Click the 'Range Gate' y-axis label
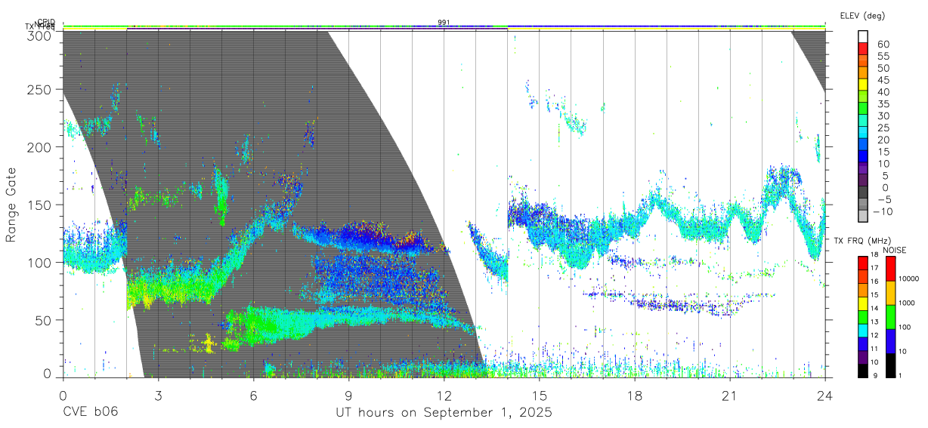The image size is (928, 428). [12, 204]
